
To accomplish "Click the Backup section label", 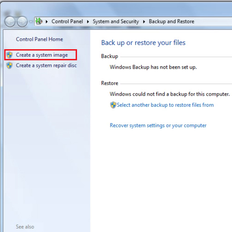I will coord(110,56).
